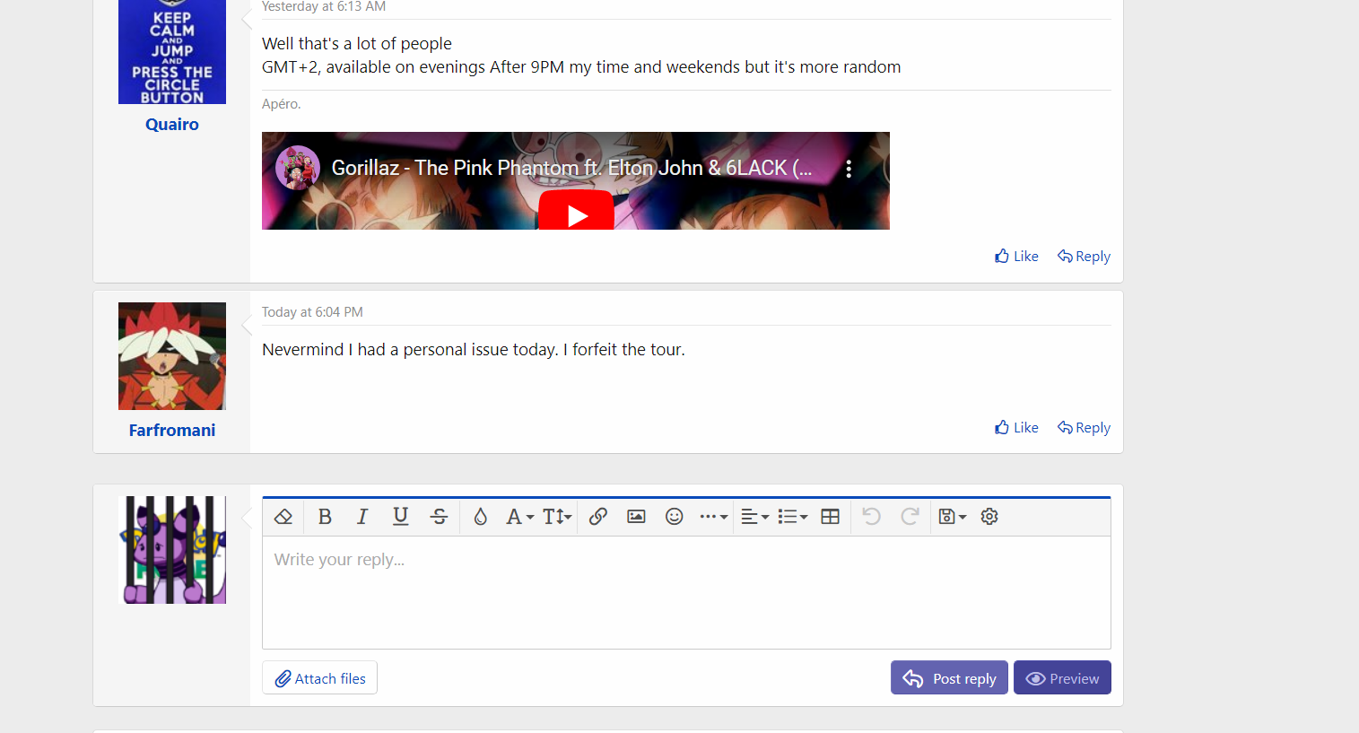Click the insert image icon
1359x733 pixels.
[636, 517]
